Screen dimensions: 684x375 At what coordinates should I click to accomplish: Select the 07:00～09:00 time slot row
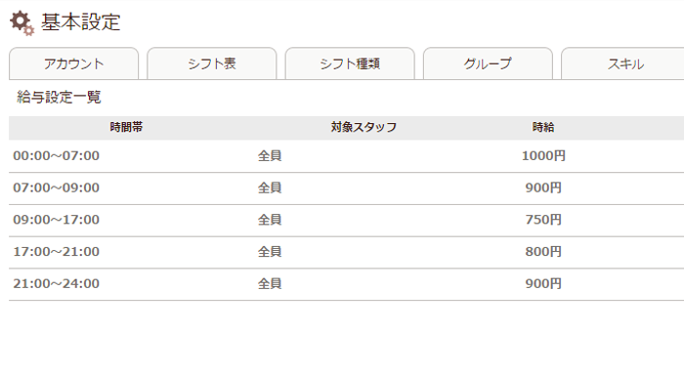tap(346, 188)
